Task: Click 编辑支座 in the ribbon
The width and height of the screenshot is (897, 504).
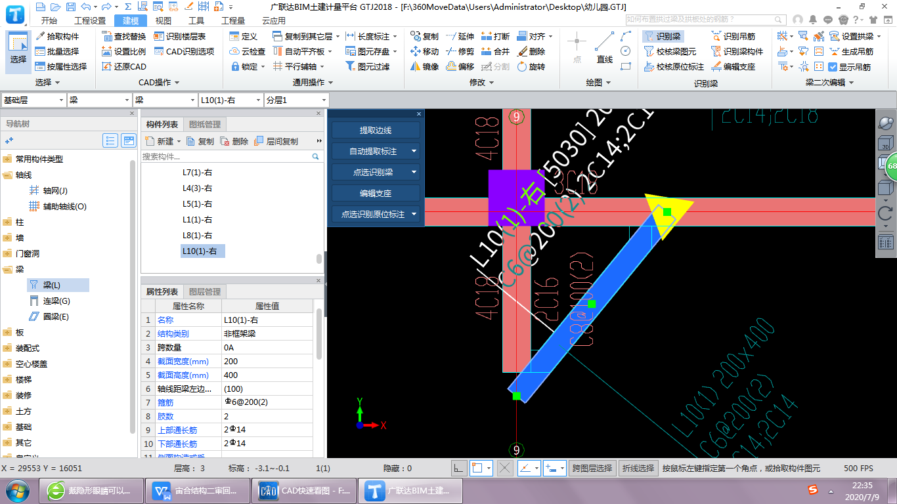Action: click(733, 66)
